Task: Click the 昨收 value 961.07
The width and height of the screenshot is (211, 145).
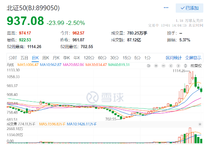Action: [x=78, y=40]
